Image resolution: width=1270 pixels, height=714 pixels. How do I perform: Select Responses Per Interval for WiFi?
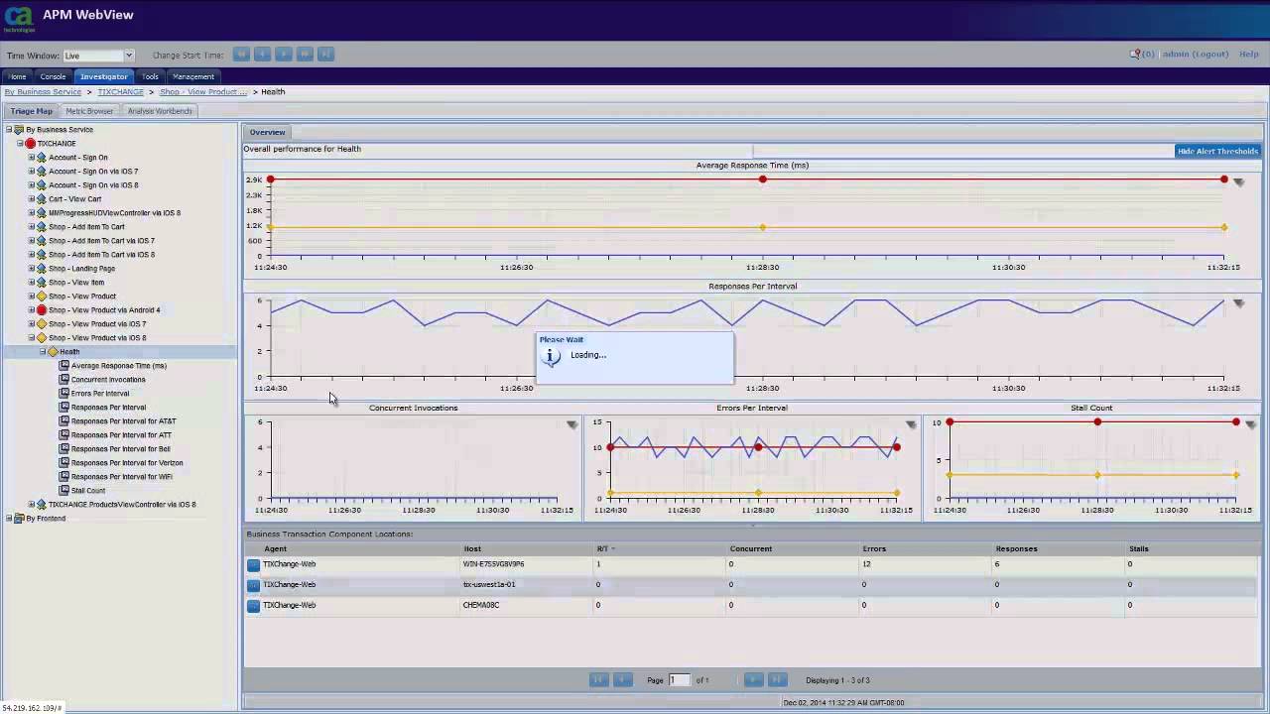tap(122, 477)
